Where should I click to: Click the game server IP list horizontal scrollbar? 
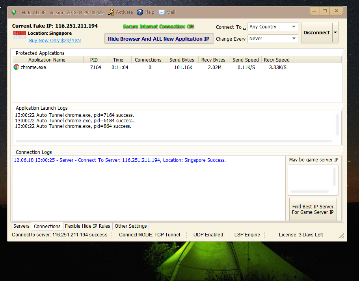pos(310,191)
